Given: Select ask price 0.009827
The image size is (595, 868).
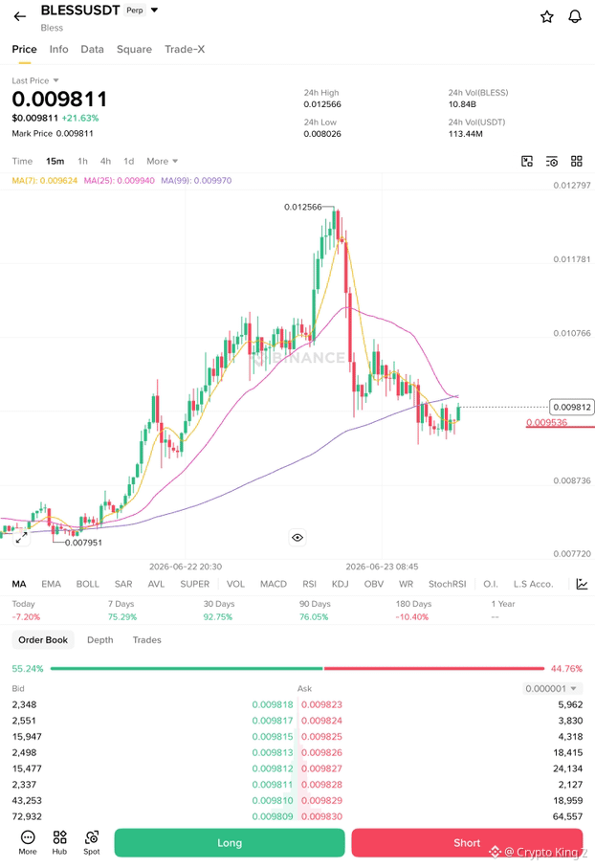Looking at the screenshot, I should click(x=321, y=768).
